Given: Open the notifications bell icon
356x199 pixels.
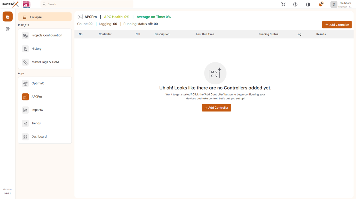Looking at the screenshot, I should coord(321,4).
